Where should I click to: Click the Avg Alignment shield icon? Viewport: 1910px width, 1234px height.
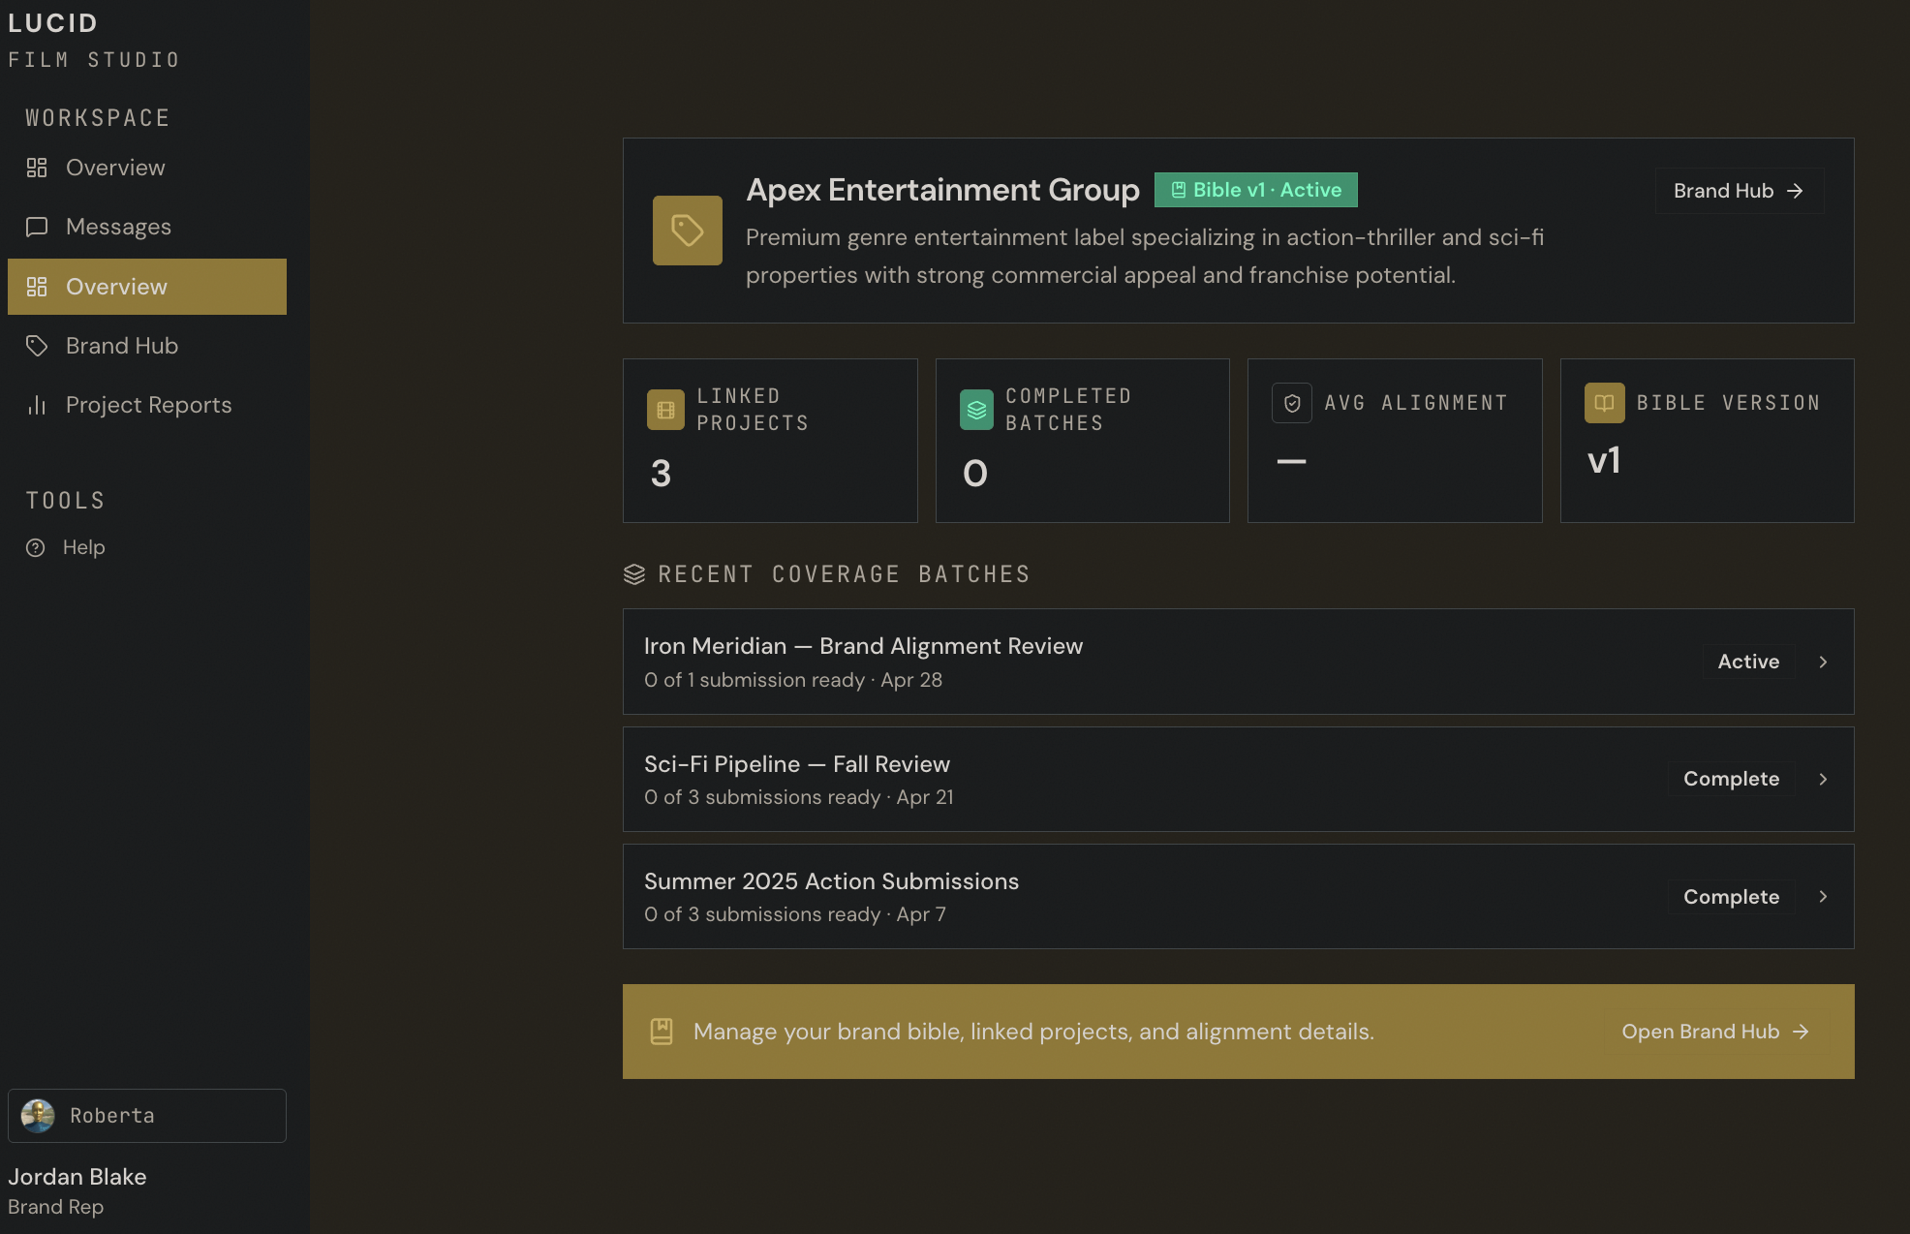[1292, 403]
